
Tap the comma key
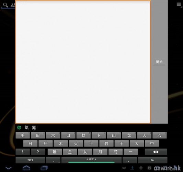(53, 160)
